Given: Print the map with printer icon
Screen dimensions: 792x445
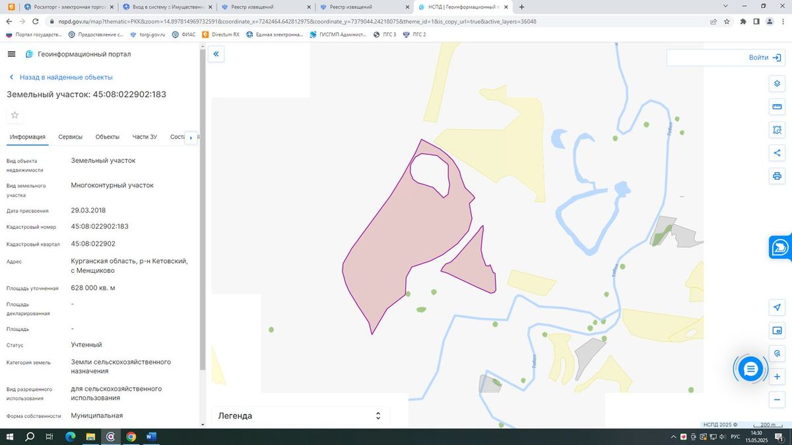Looking at the screenshot, I should point(777,176).
